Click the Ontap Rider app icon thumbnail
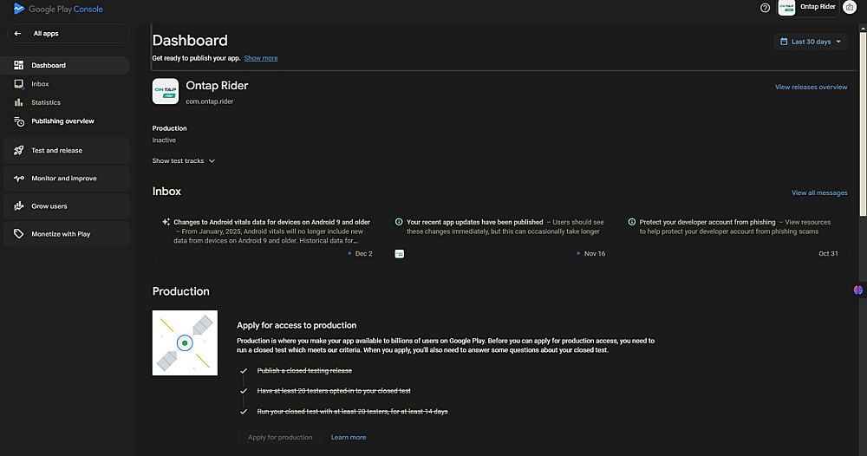The height and width of the screenshot is (456, 867). click(x=166, y=91)
